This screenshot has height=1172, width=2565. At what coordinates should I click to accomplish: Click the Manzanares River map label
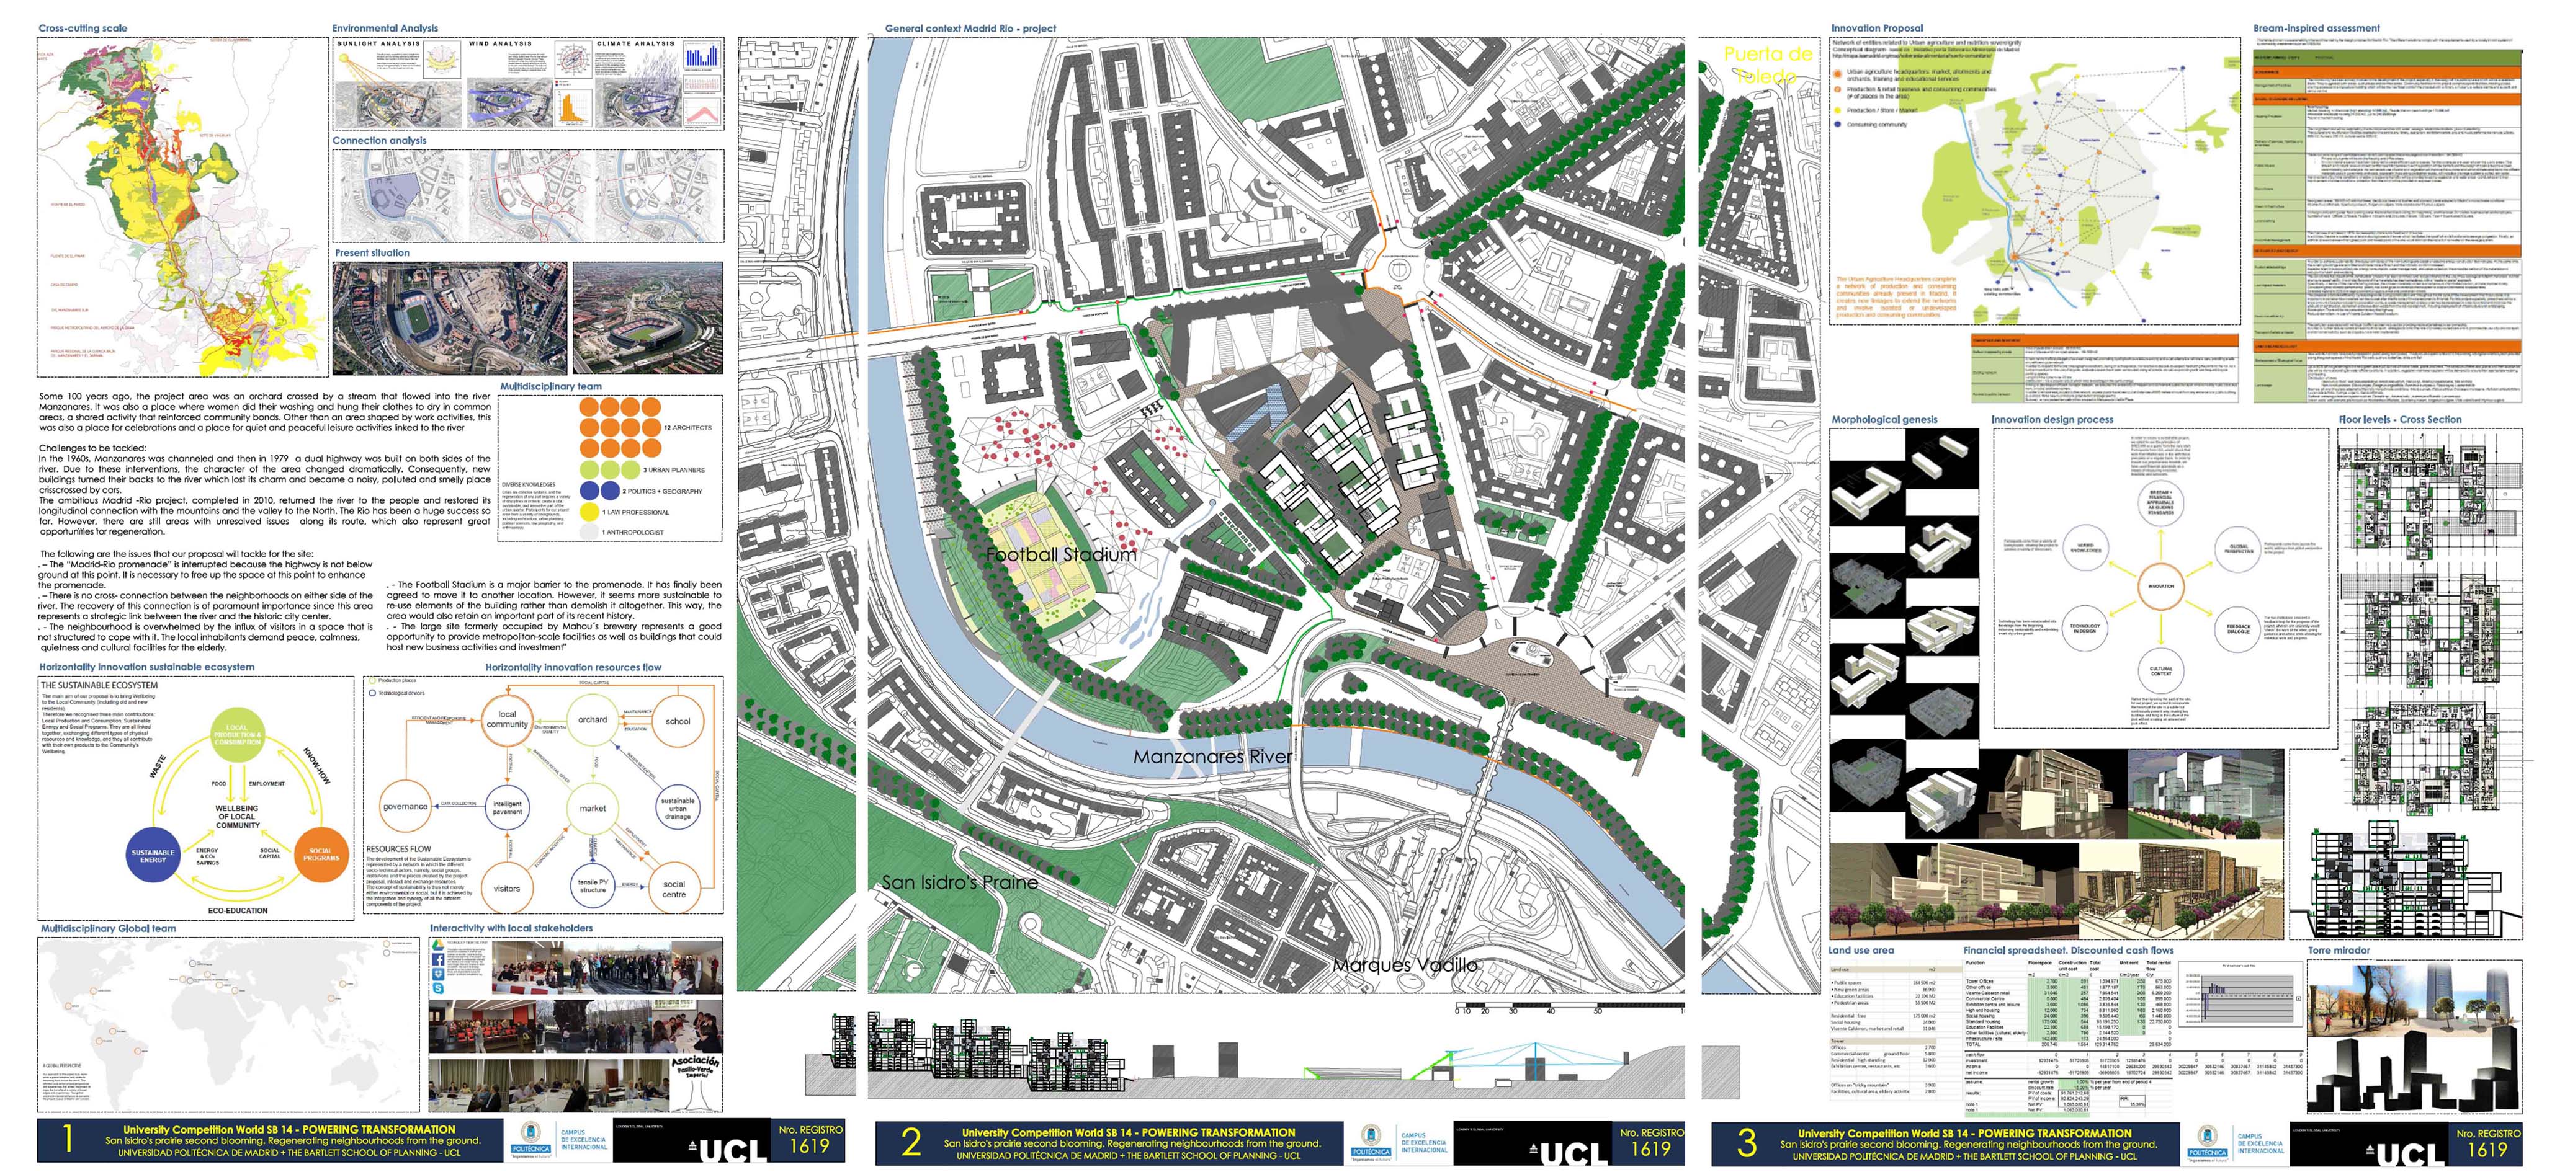click(1212, 756)
